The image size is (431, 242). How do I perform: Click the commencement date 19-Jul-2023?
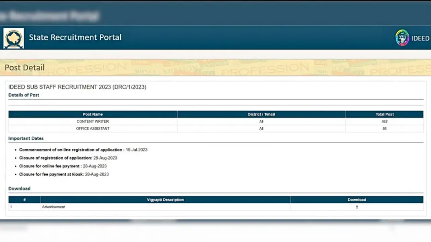coord(136,150)
